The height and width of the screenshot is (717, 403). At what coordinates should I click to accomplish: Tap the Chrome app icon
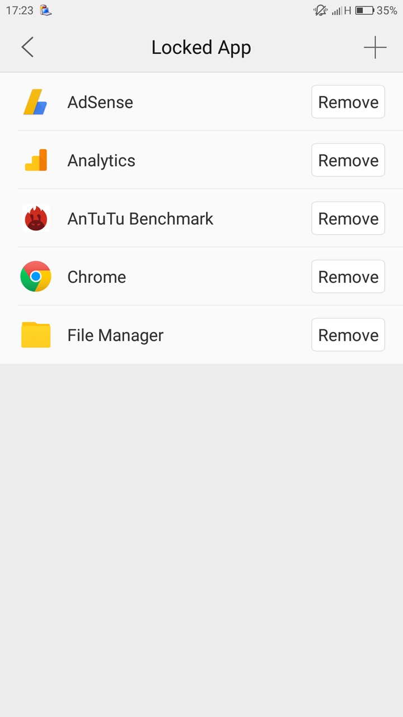tap(36, 277)
